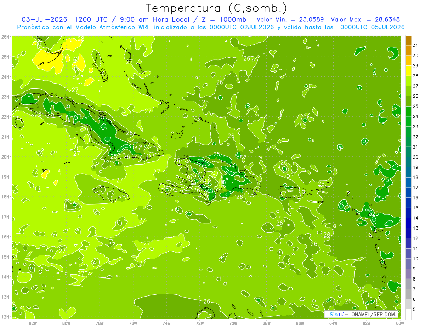This screenshot has height=328, width=425.
Task: Pick the legend swatch between 25 and 26
Action: [409, 101]
